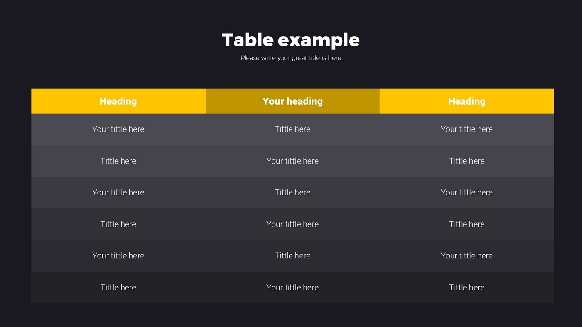Click "Tittle here" in row two, third column

(466, 161)
